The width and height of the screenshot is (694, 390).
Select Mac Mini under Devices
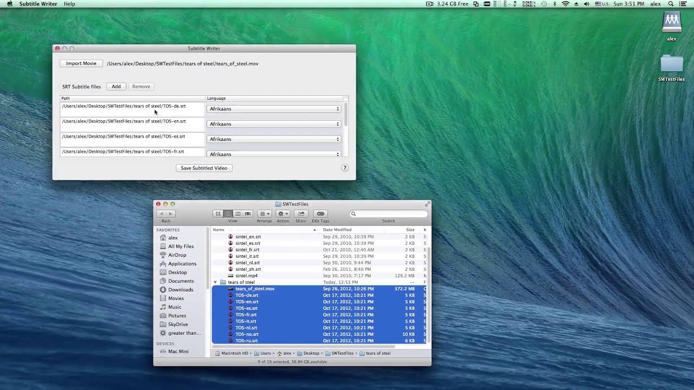tap(178, 352)
